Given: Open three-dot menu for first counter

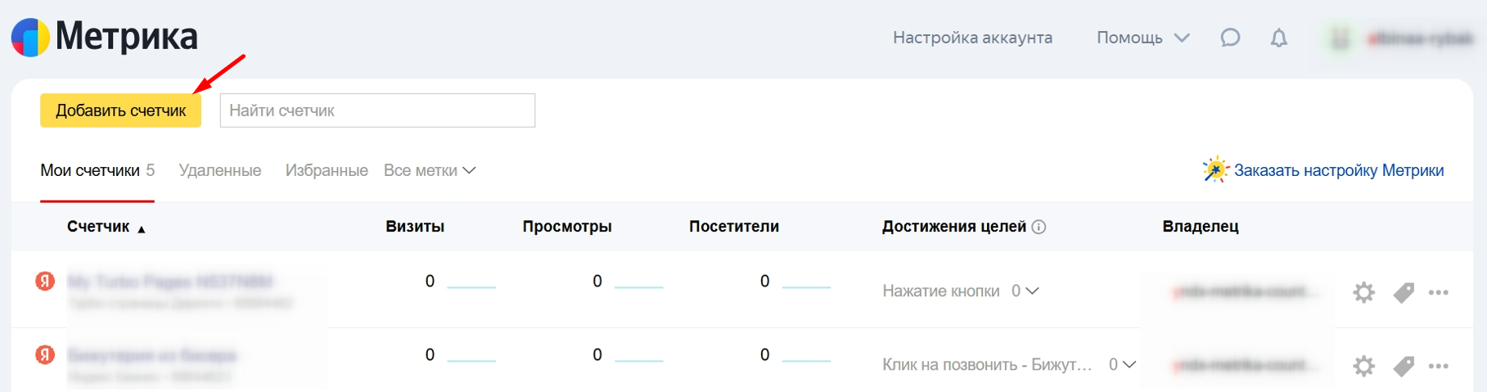Looking at the screenshot, I should click(x=1438, y=292).
